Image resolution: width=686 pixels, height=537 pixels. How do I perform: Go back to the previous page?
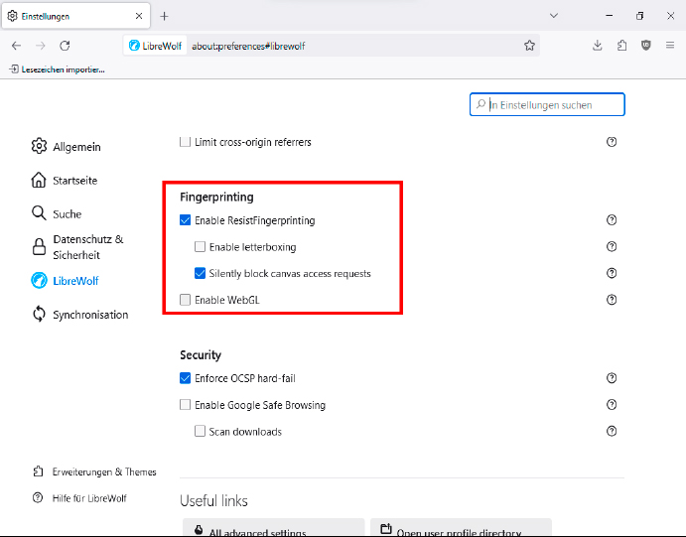(x=16, y=46)
